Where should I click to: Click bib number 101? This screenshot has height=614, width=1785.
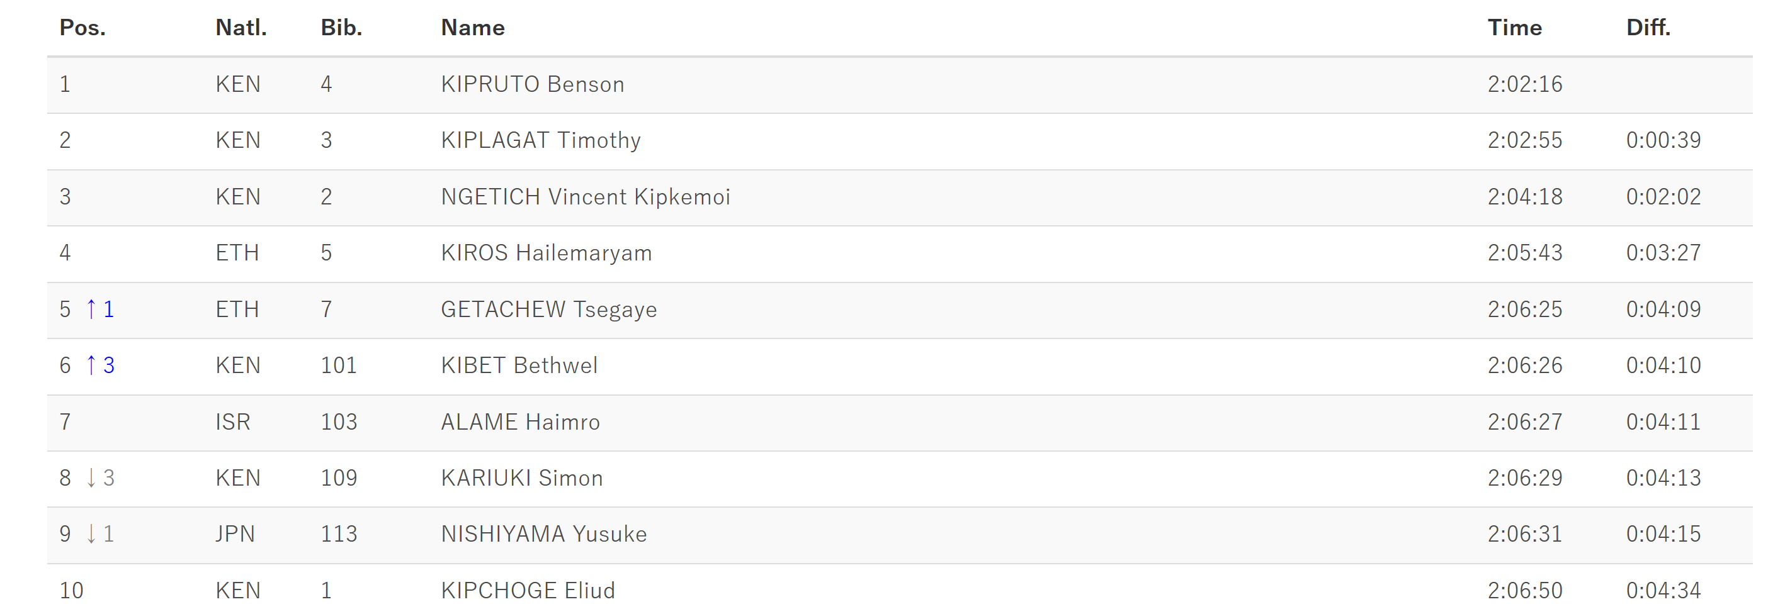pos(339,366)
